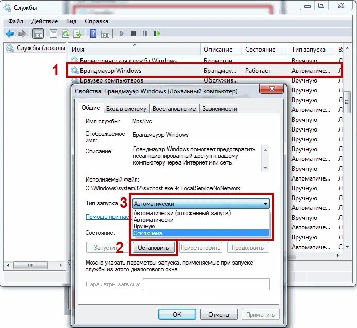Sort by the Тип запуска column header
This screenshot has height=328, width=357.
311,50
